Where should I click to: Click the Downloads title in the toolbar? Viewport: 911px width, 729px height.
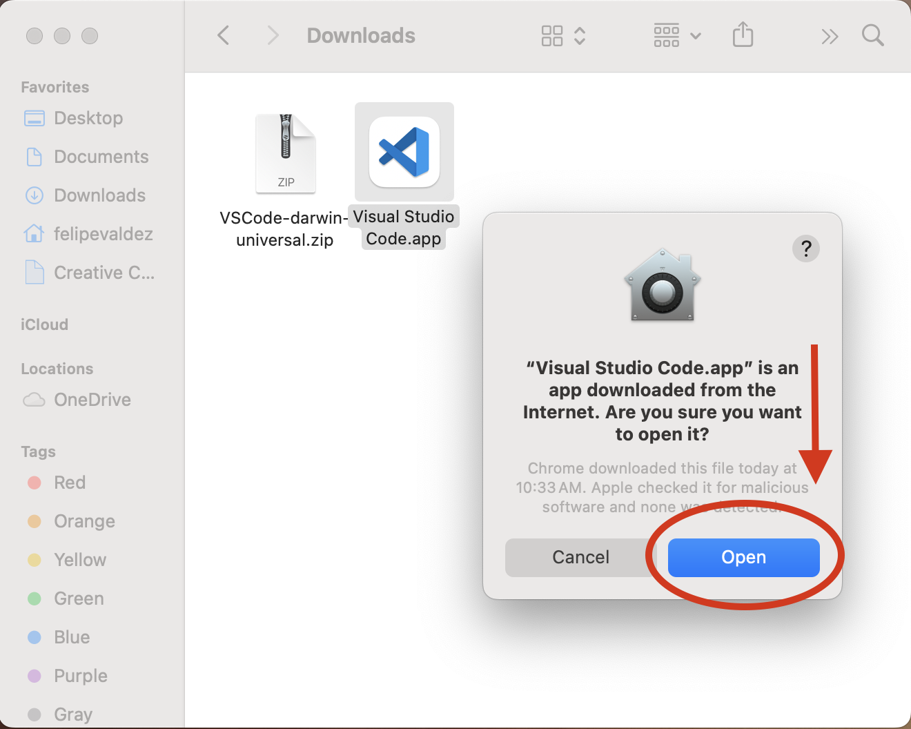click(361, 35)
